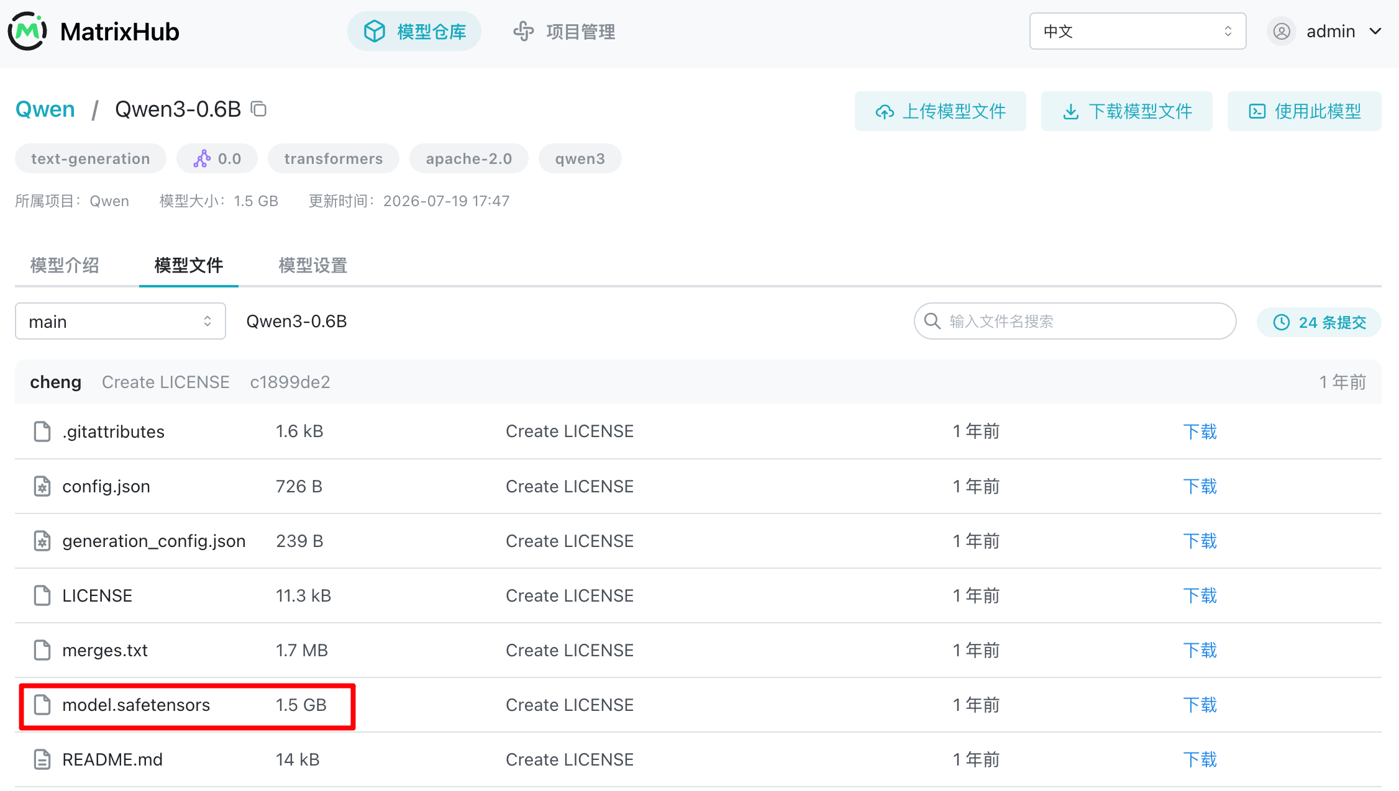View the 24 条提交 commit history
Viewport: 1399px width, 791px height.
click(1319, 322)
